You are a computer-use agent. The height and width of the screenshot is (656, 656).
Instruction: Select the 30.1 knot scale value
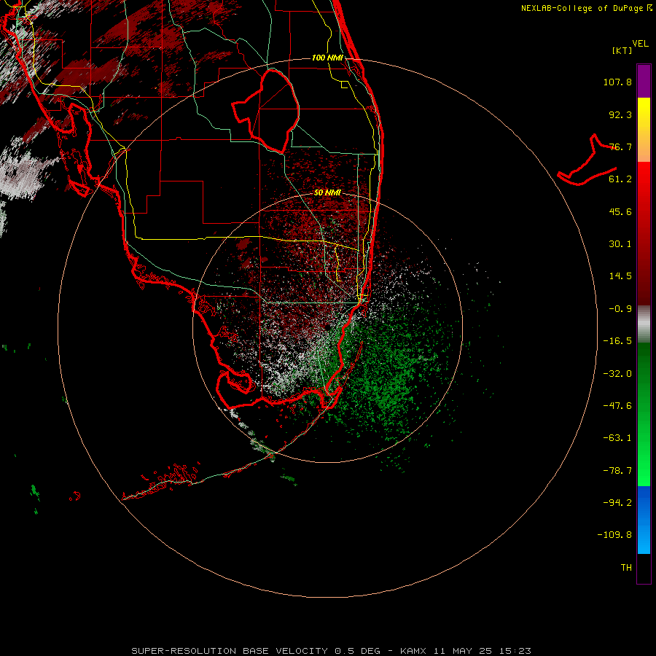click(620, 244)
